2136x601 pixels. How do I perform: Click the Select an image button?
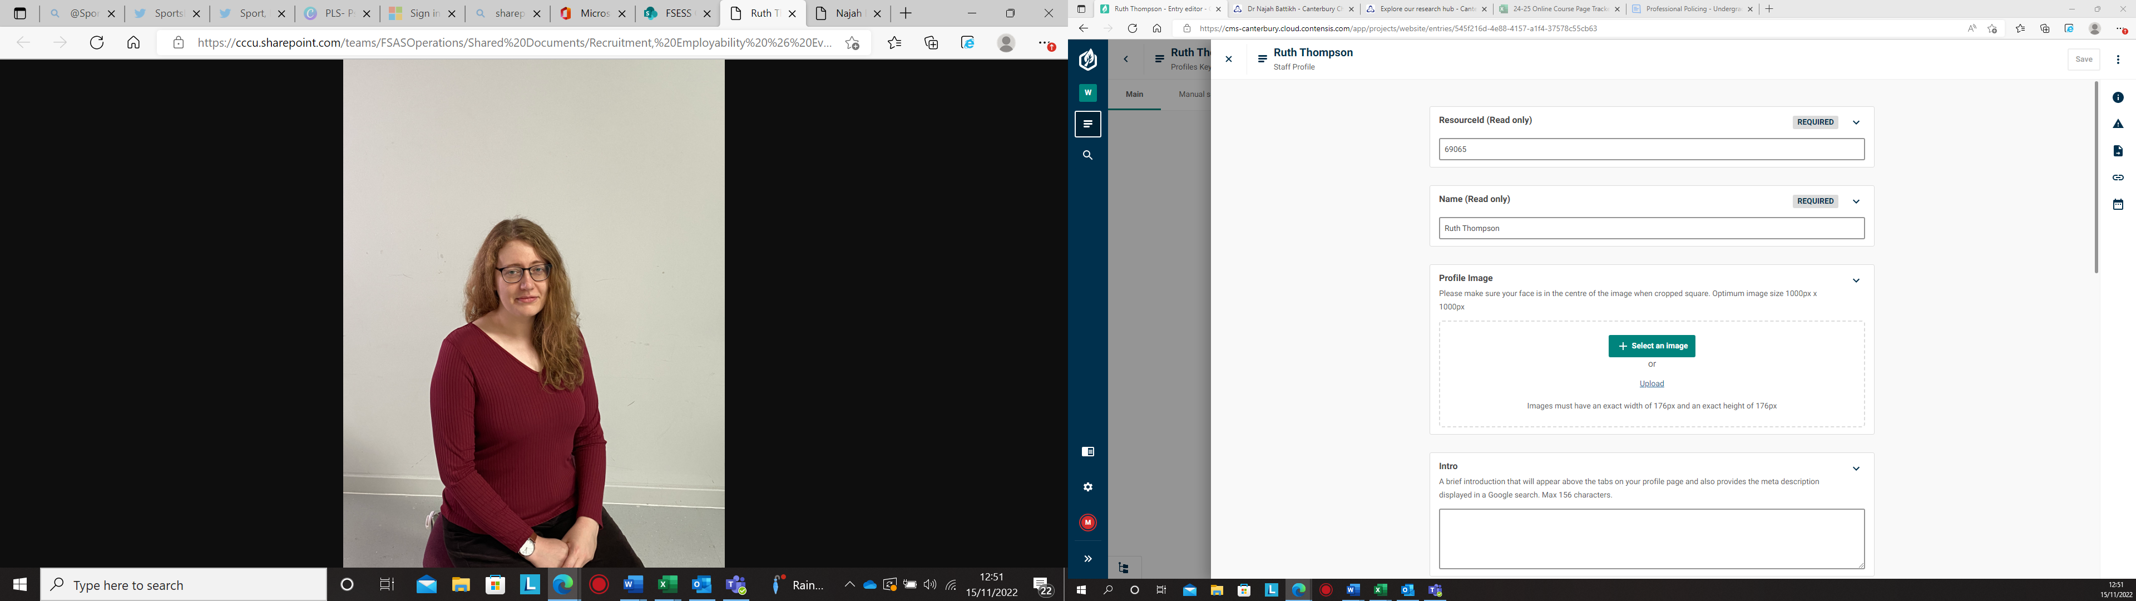pyautogui.click(x=1651, y=346)
